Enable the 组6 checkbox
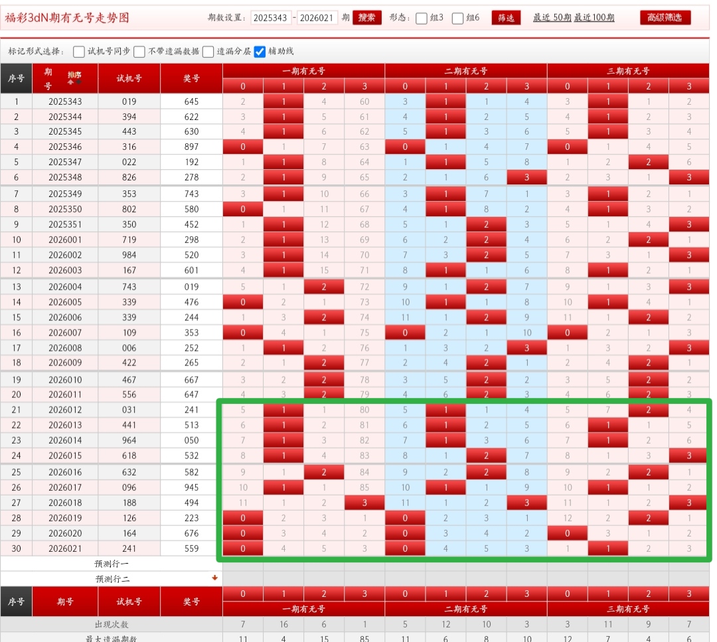The image size is (717, 642). 457,19
